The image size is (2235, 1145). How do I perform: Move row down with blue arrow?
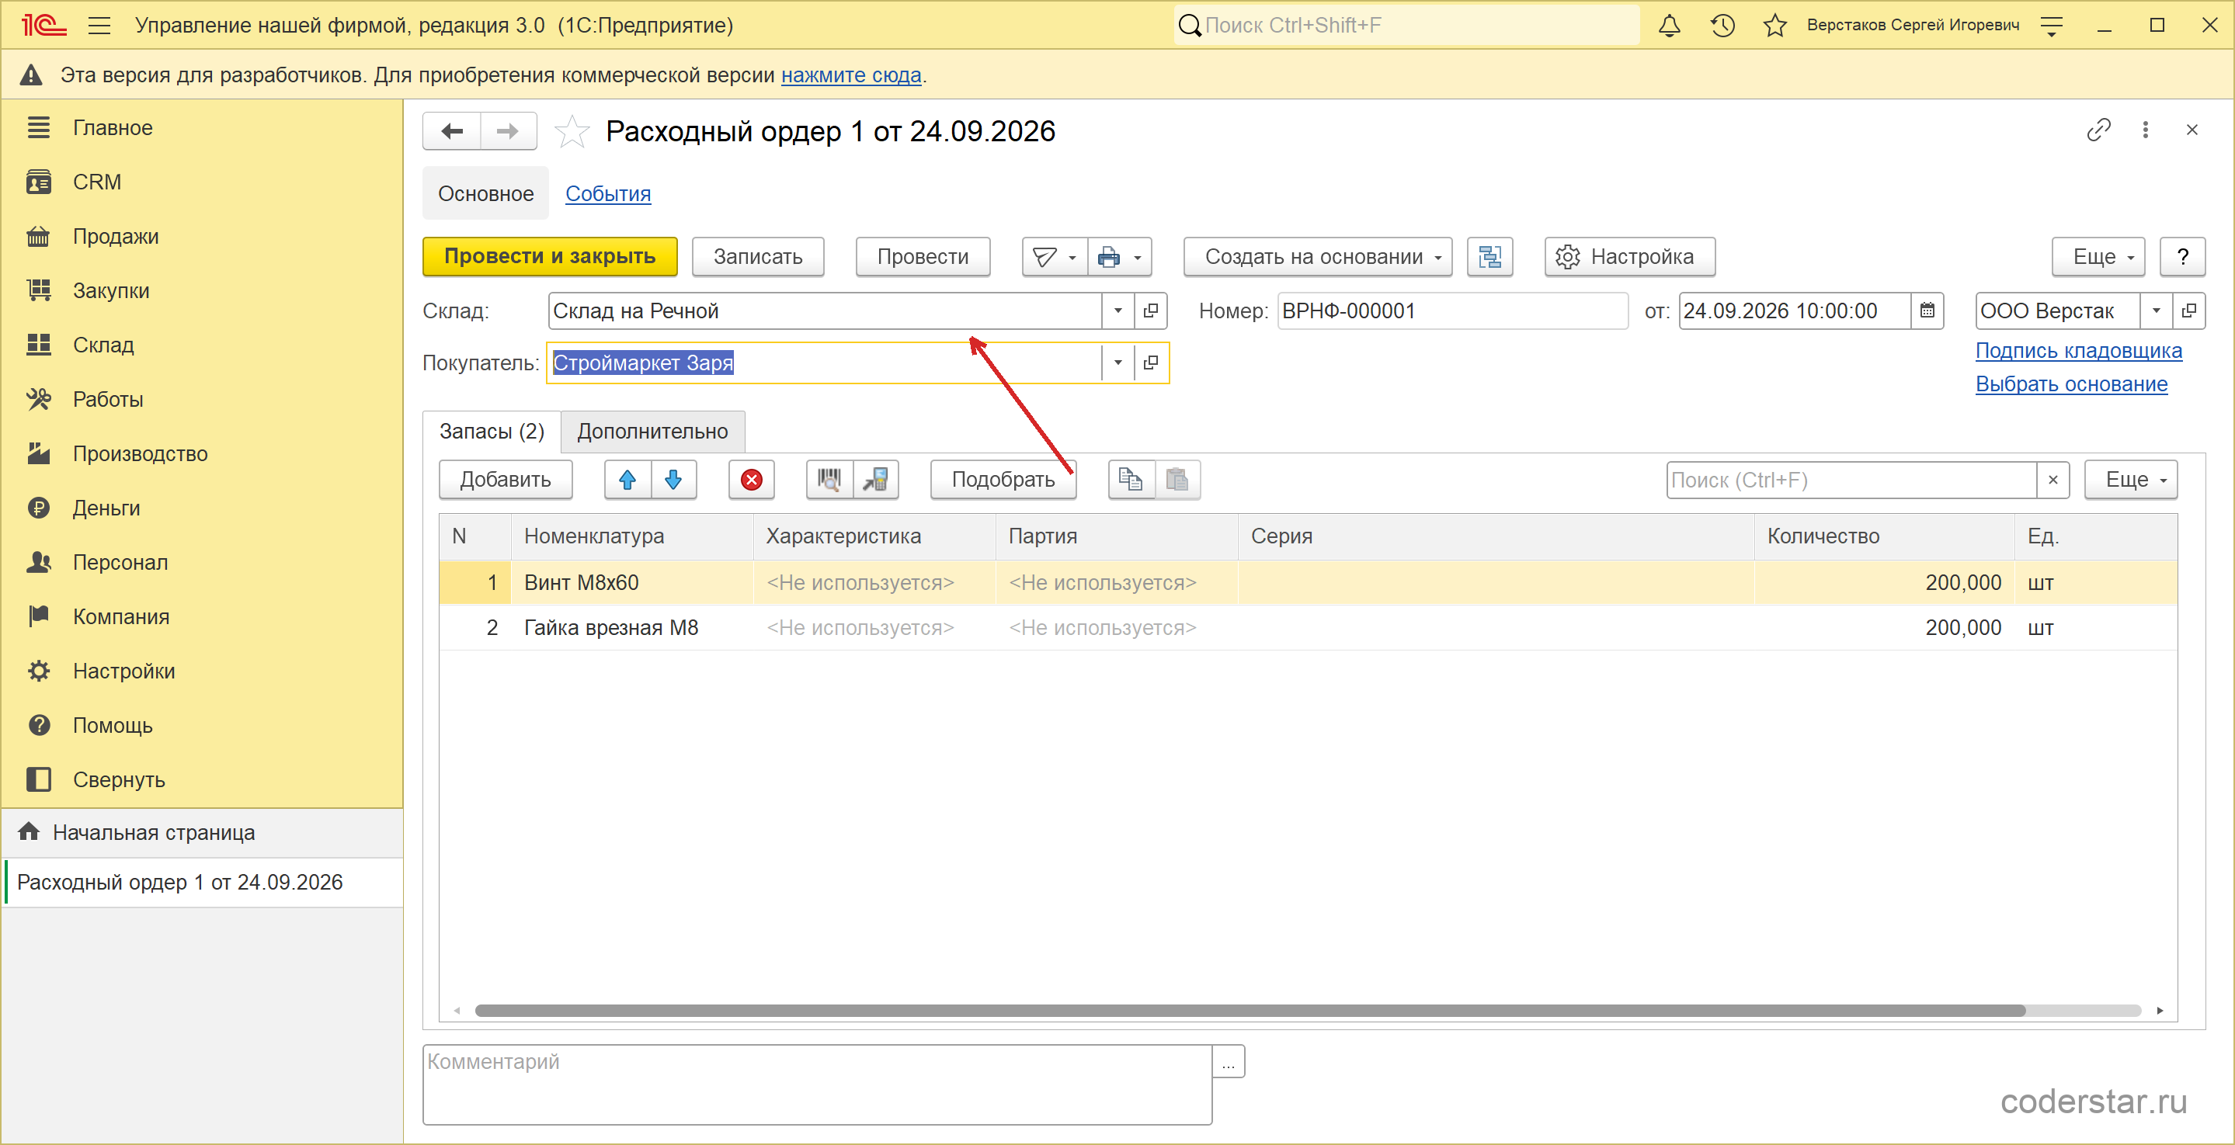pos(673,480)
